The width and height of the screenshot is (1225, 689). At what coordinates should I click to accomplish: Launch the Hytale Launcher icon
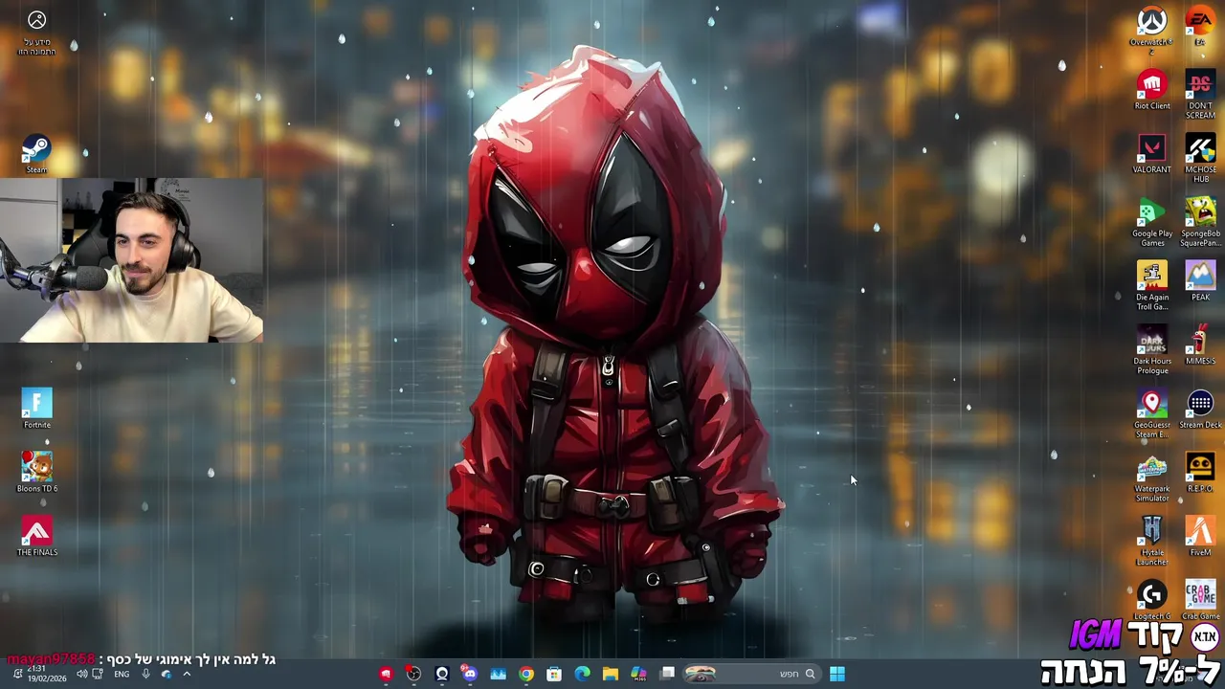tap(1152, 541)
